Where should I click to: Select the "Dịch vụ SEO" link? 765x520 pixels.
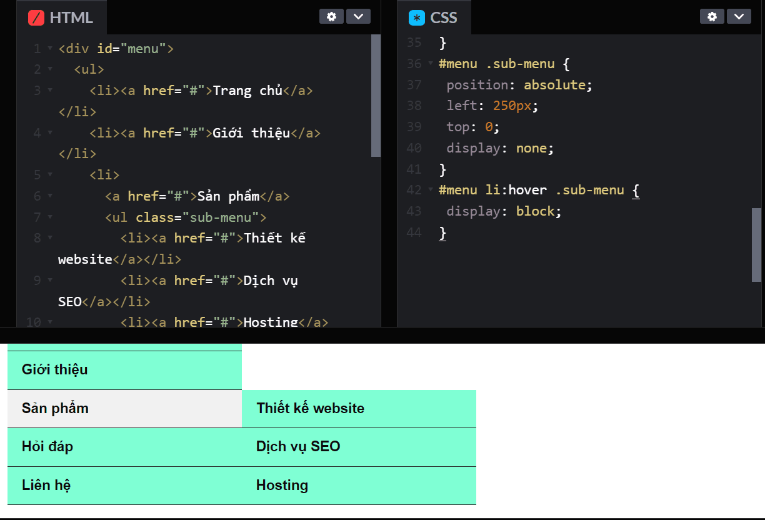[x=297, y=446]
